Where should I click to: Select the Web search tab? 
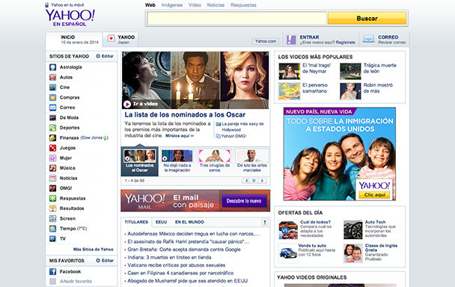150,5
